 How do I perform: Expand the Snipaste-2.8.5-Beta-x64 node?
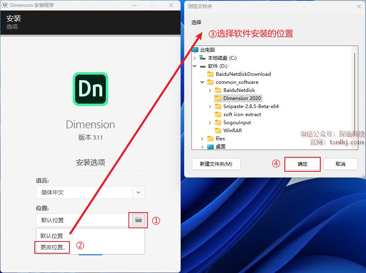(x=210, y=106)
